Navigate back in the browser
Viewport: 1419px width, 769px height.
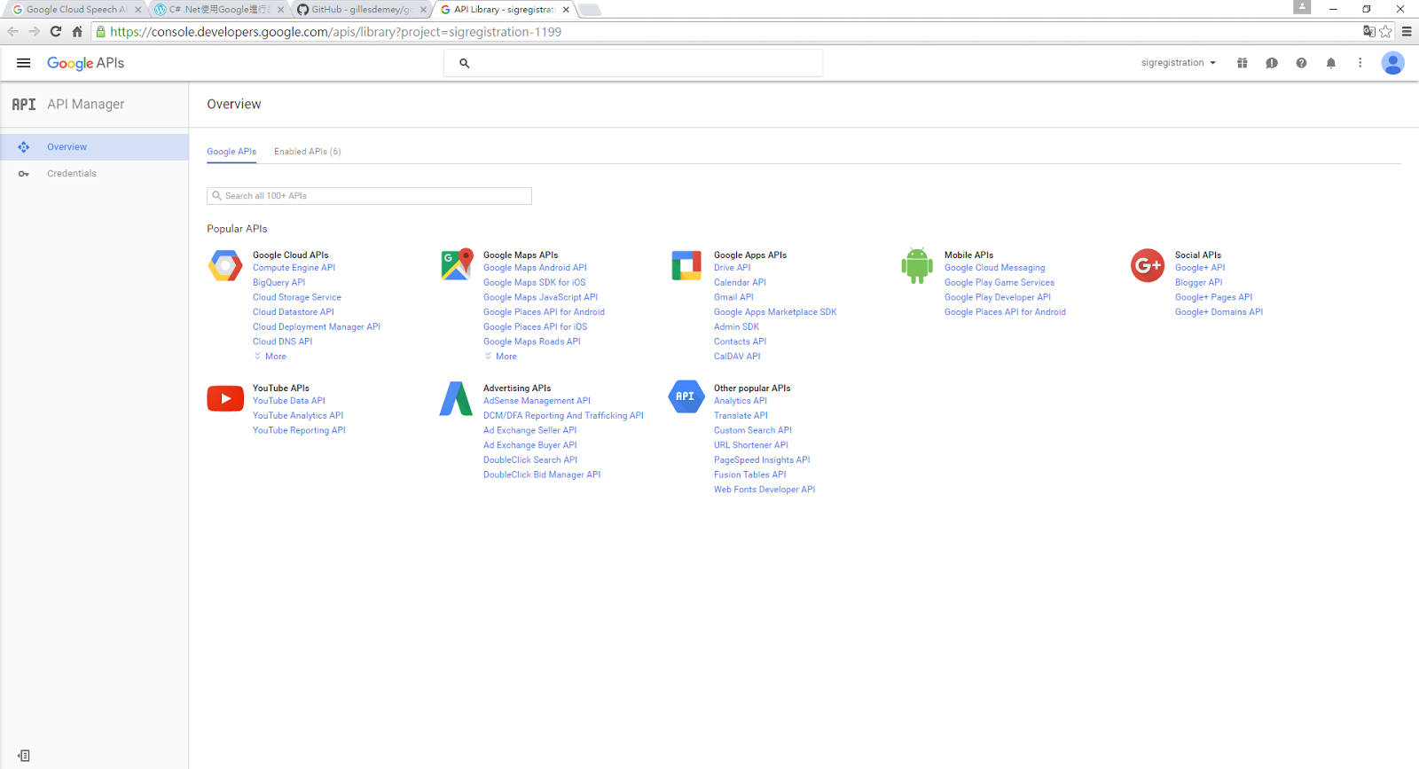tap(13, 32)
